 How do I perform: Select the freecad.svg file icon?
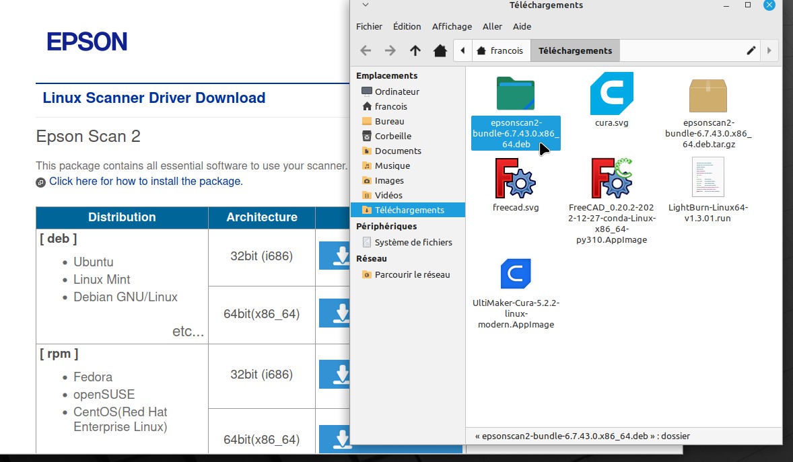coord(516,178)
